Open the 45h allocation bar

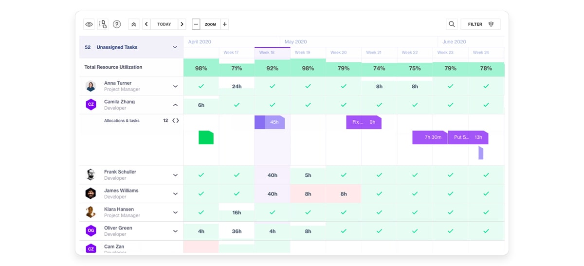[270, 122]
